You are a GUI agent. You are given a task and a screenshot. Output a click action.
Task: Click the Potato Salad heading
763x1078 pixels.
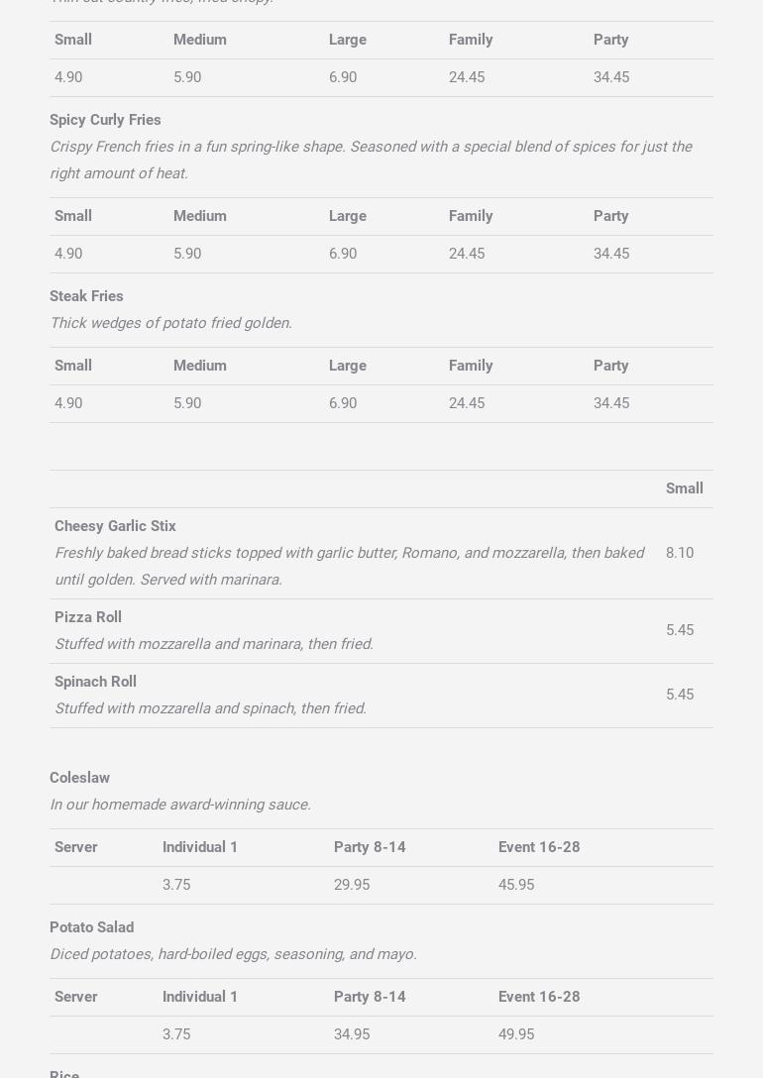coord(91,927)
